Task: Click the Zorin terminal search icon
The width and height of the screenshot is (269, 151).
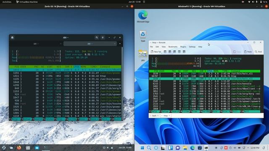Action: (x=97, y=37)
